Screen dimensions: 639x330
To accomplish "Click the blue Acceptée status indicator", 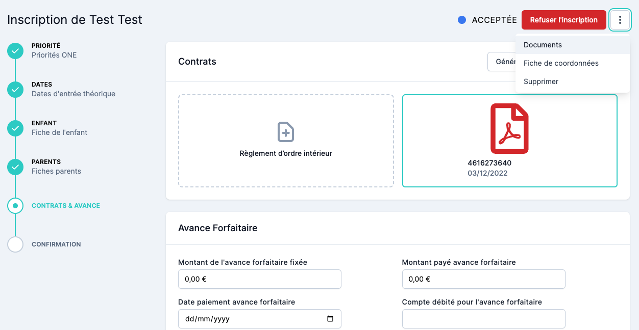I will click(462, 20).
